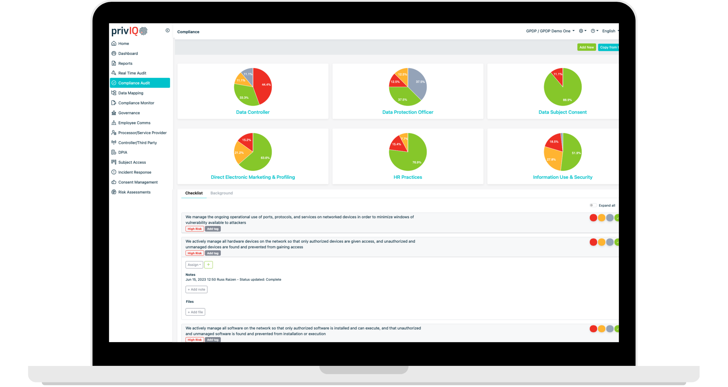
Task: Toggle the Expand all switch
Action: [x=593, y=205]
